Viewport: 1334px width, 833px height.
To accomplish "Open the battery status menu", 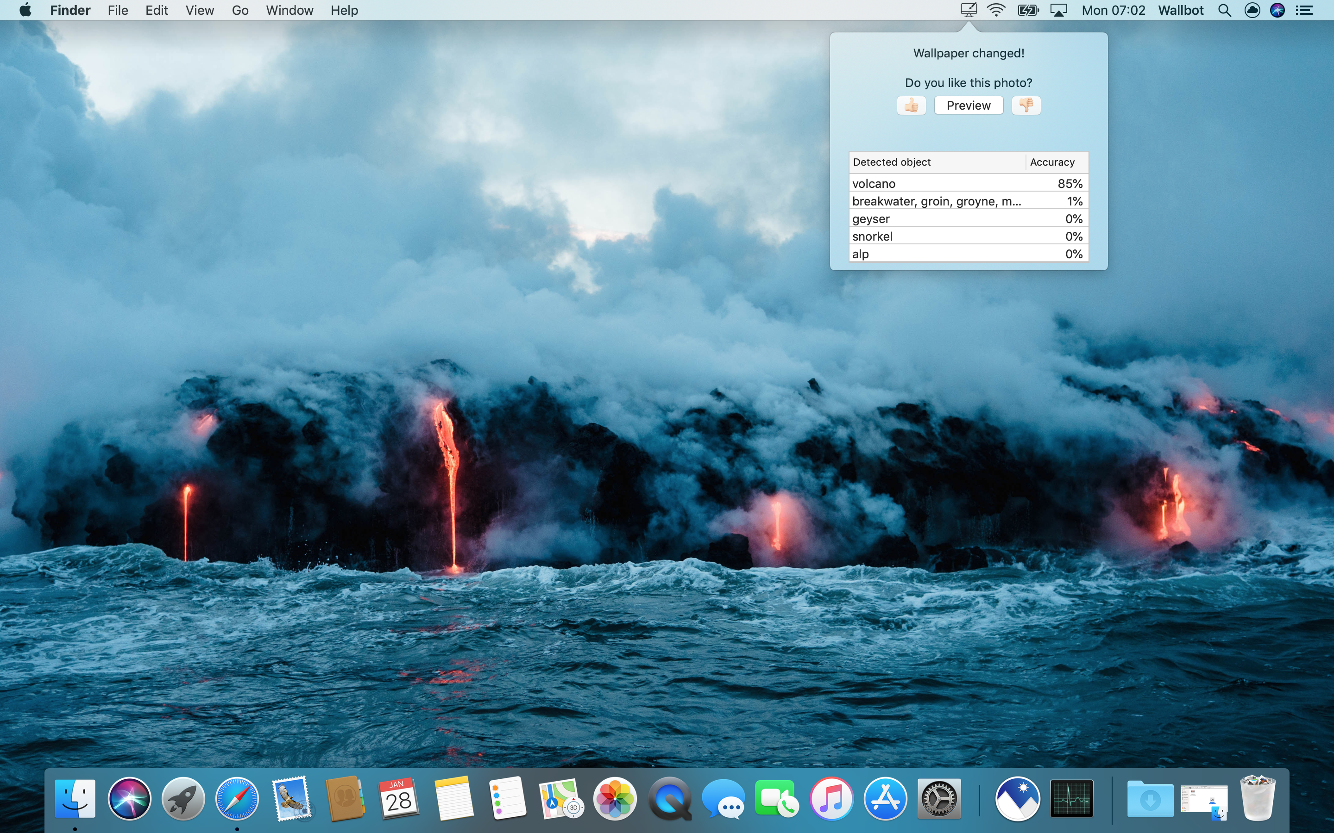I will [x=1027, y=10].
